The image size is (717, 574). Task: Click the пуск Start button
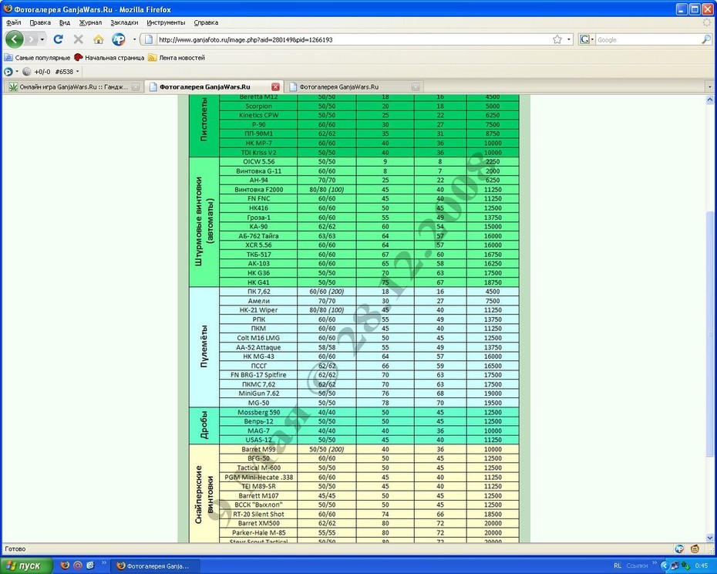(26, 566)
